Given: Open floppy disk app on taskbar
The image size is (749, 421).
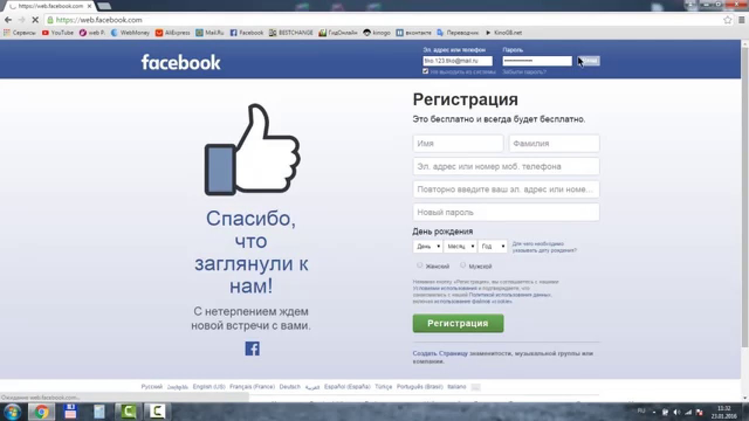Looking at the screenshot, I should tap(71, 412).
